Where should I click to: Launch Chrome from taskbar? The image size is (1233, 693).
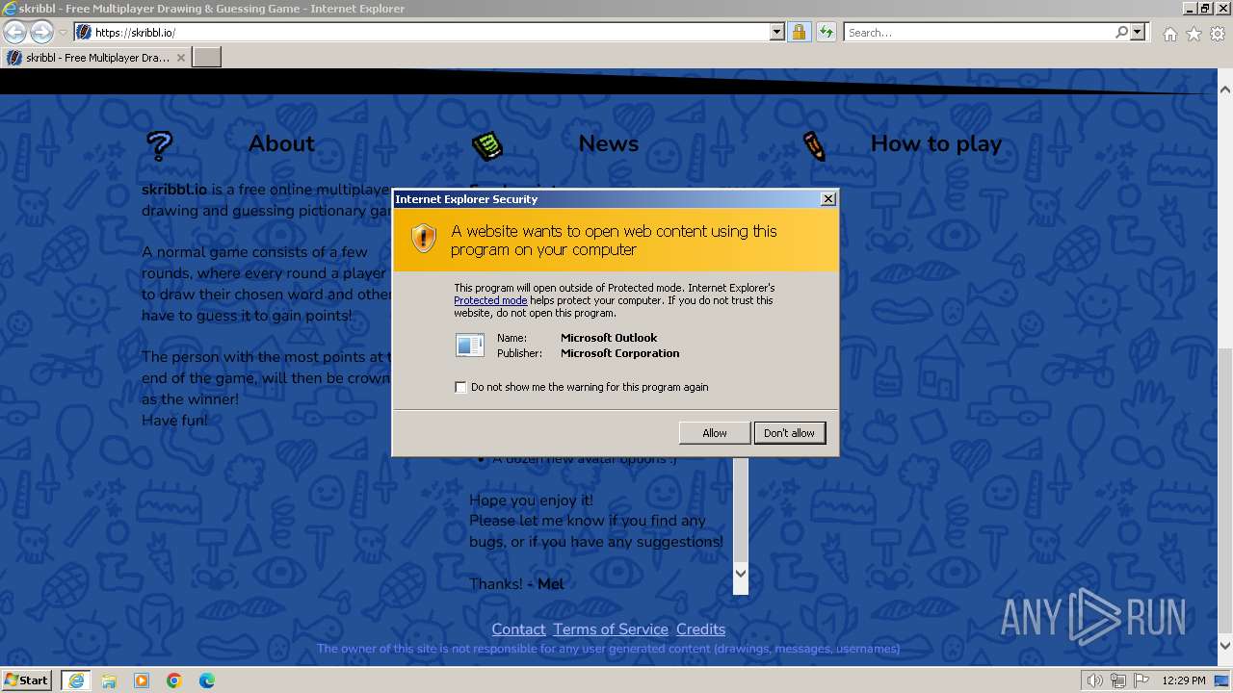pyautogui.click(x=174, y=680)
